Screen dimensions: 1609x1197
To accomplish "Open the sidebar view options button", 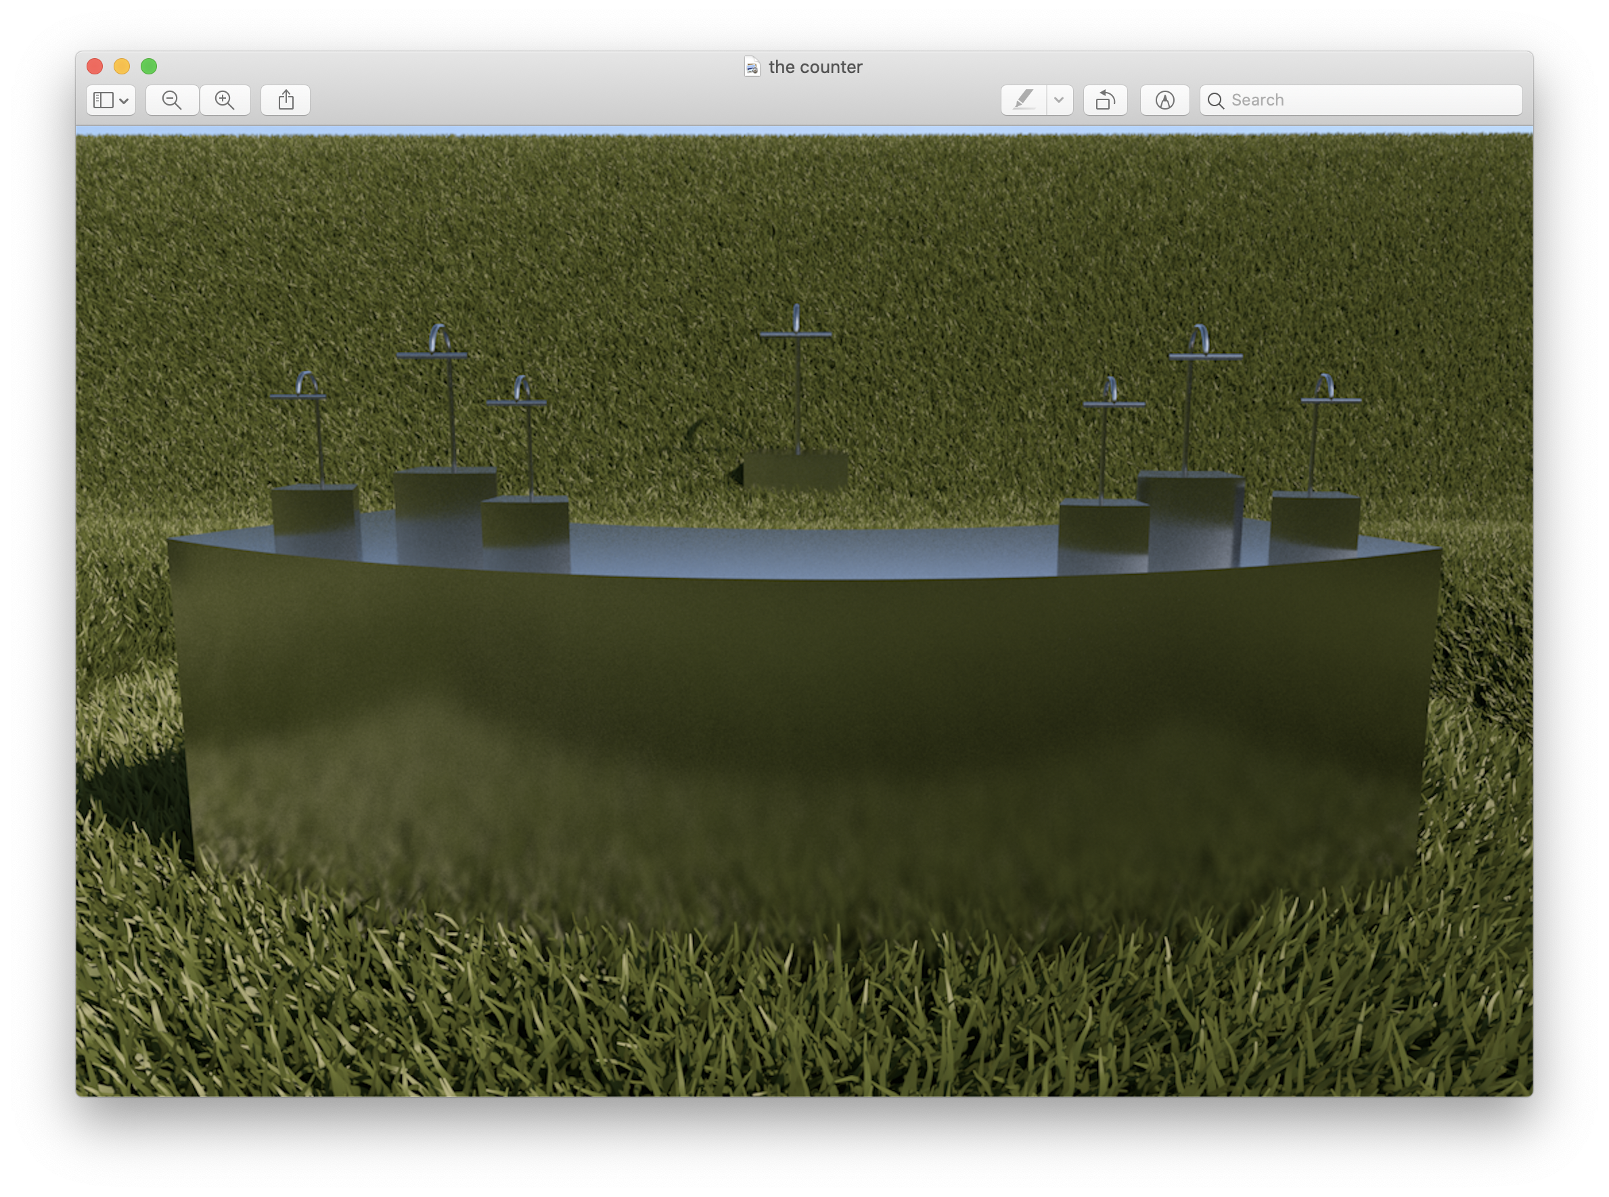I will pyautogui.click(x=104, y=100).
